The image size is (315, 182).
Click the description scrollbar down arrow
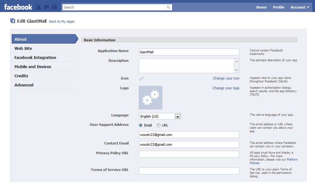[237, 70]
